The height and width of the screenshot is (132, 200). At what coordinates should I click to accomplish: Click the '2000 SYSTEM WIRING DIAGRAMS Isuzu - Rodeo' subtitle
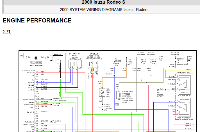click(104, 10)
